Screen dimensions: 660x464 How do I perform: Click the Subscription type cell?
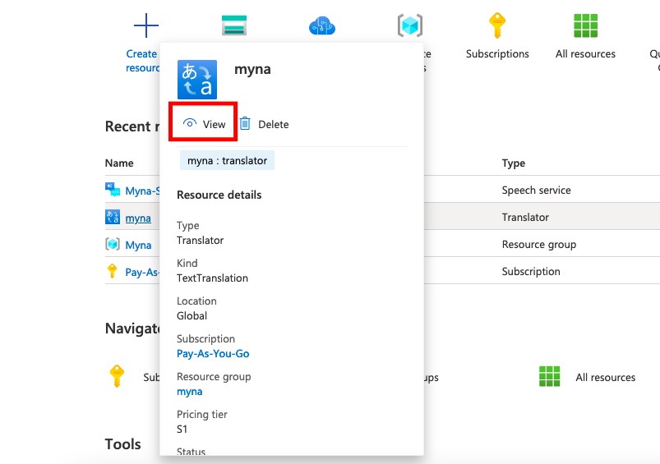[x=531, y=271]
